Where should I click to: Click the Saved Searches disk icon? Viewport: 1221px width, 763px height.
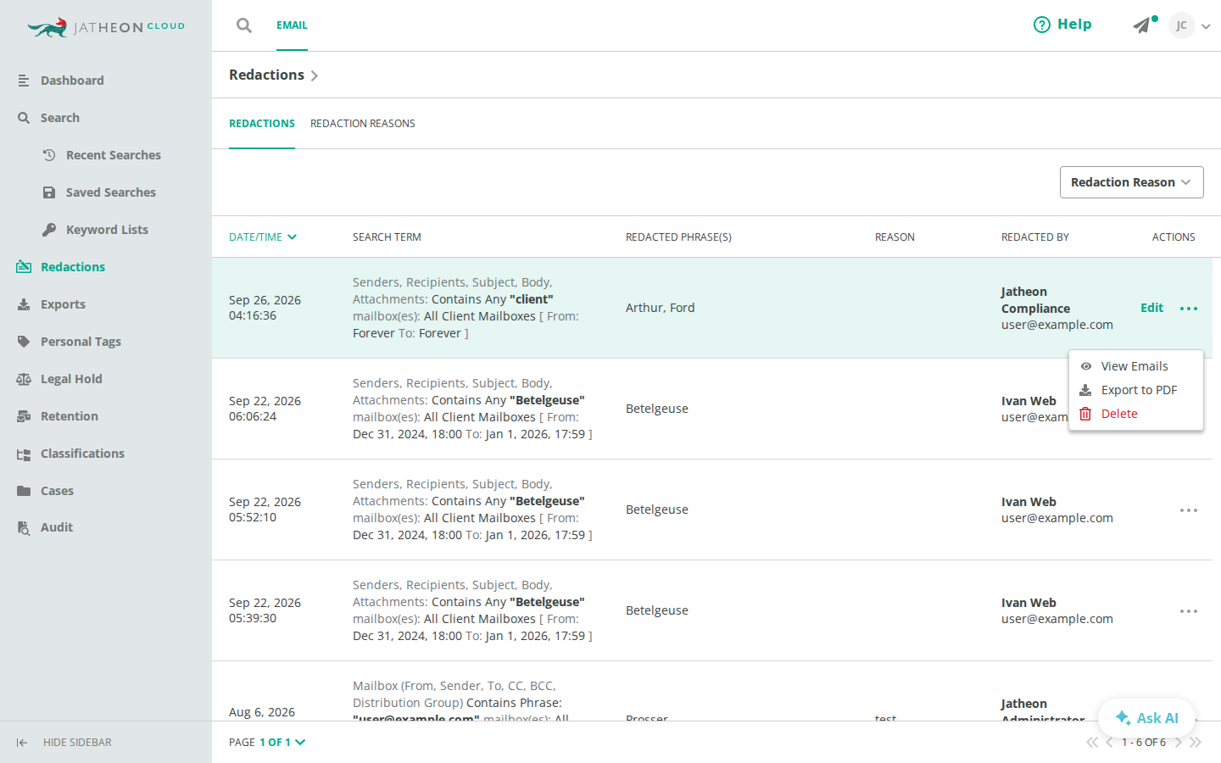click(x=49, y=192)
